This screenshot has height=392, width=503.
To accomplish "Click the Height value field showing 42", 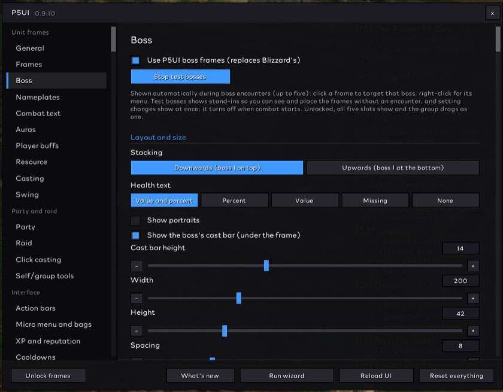I will pyautogui.click(x=460, y=314).
